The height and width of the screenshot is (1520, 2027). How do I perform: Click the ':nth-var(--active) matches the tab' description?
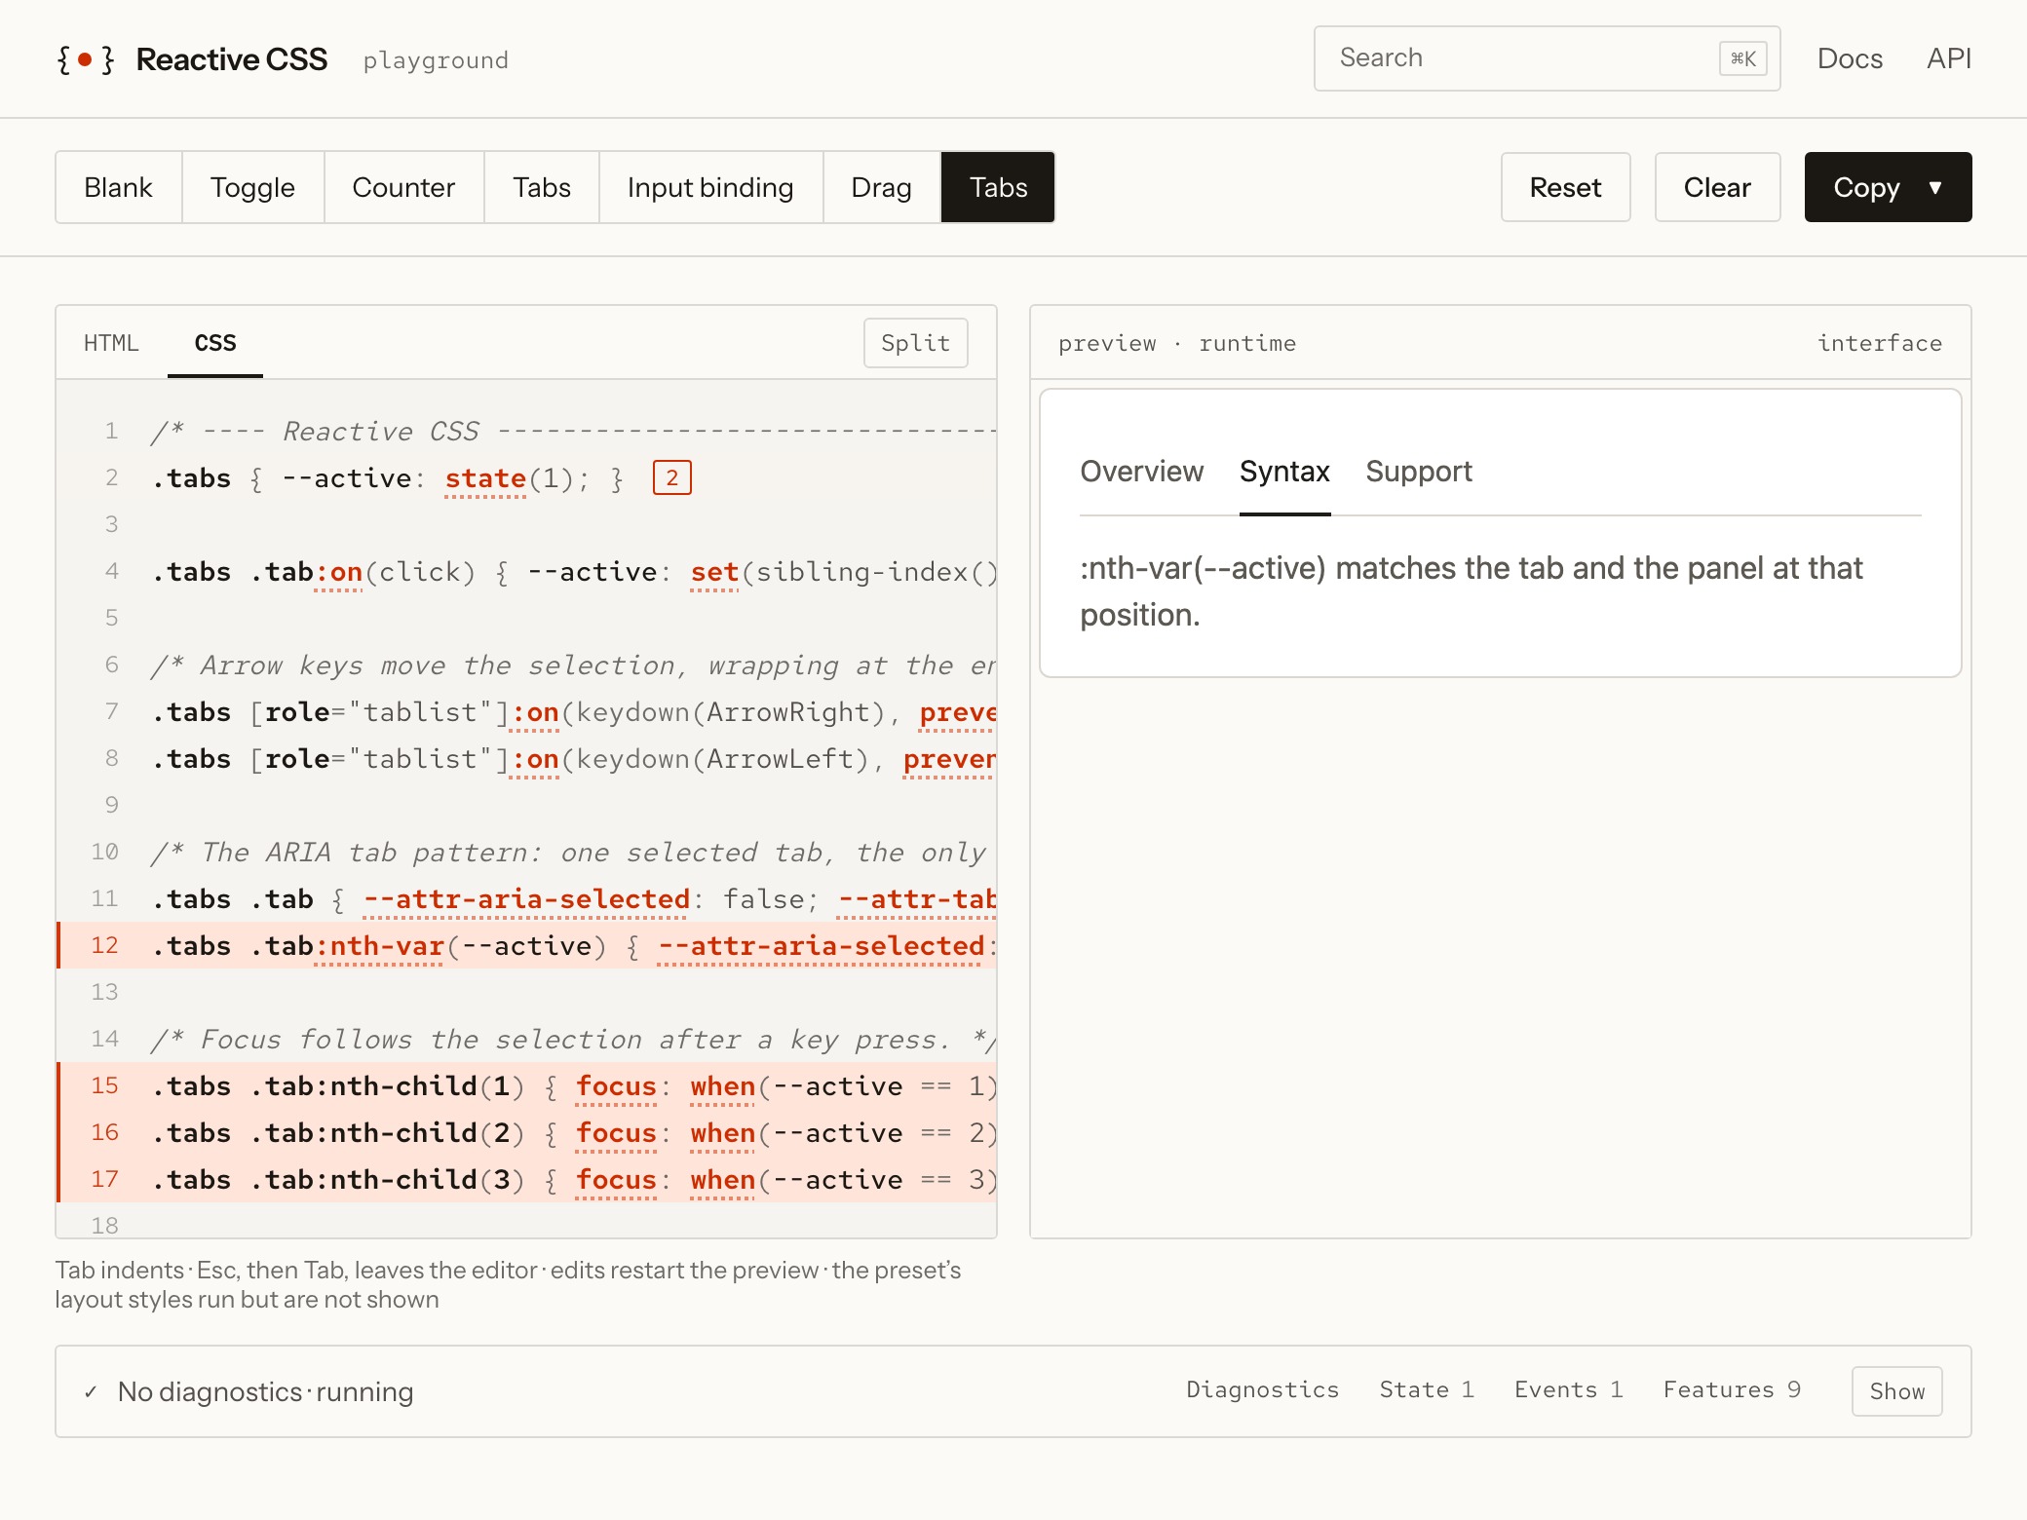pyautogui.click(x=1472, y=591)
